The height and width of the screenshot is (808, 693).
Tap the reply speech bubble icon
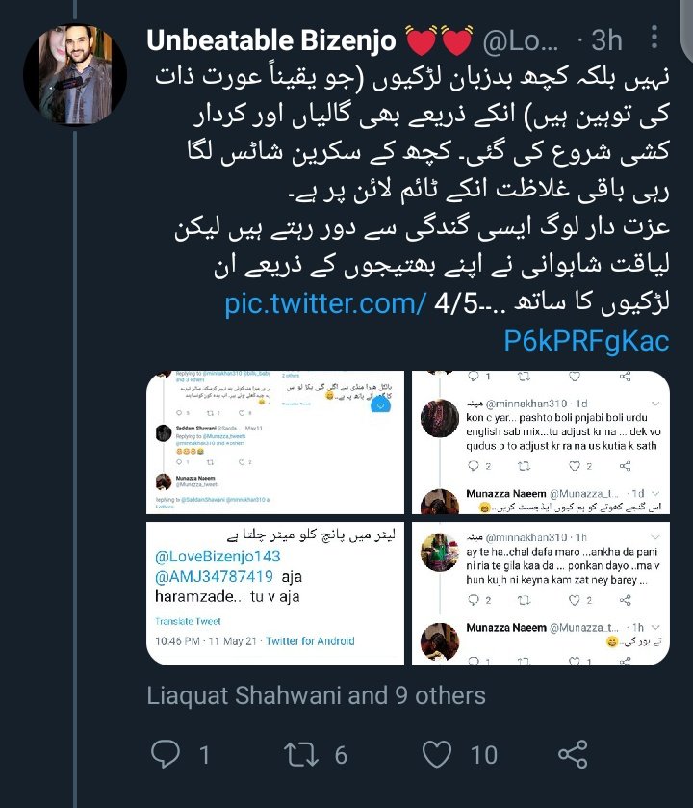point(166,754)
